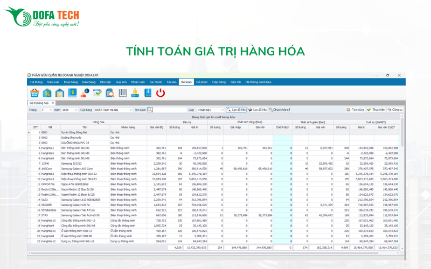Open the Hệ thống cảnh báo menu

point(259,82)
